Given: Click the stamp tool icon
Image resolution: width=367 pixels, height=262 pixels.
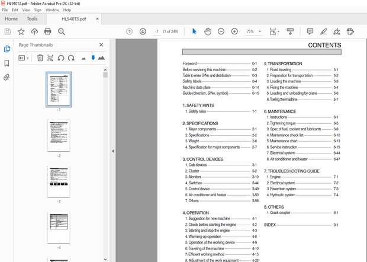Looking at the screenshot, I should pos(350,31).
